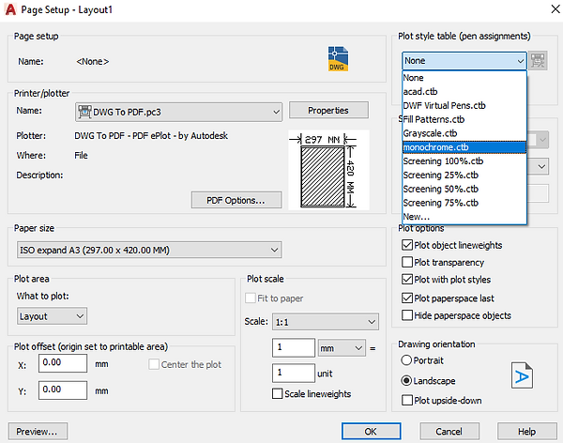Choose Screening 50%.ctb plot style
The image size is (563, 443).
[x=464, y=189]
